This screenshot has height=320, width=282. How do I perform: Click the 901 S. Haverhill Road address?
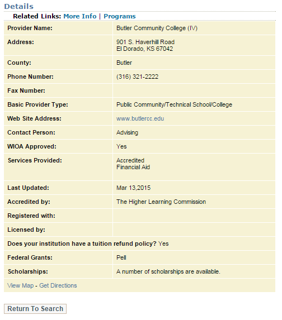click(145, 42)
